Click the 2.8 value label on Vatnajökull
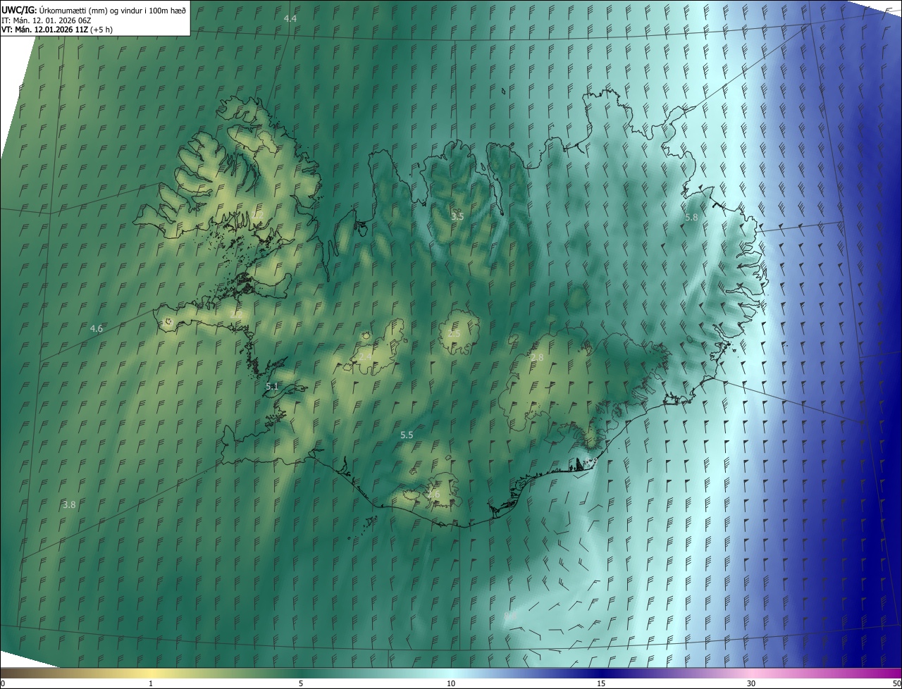The width and height of the screenshot is (902, 689). 537,358
